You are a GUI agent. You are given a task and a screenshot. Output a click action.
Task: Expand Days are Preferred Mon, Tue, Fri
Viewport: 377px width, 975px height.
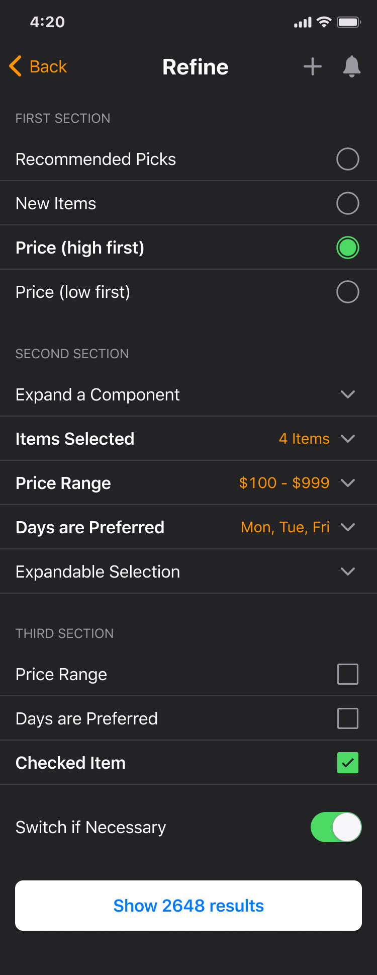pyautogui.click(x=348, y=527)
